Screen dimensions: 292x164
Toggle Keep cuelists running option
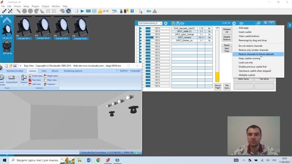pos(250,58)
